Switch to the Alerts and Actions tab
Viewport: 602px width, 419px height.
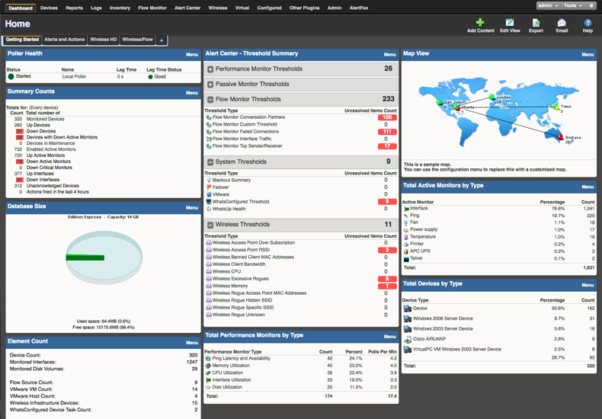(65, 40)
